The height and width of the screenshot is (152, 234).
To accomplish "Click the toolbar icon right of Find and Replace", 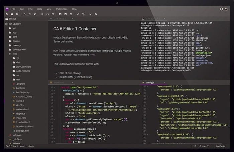I will tap(53, 14).
